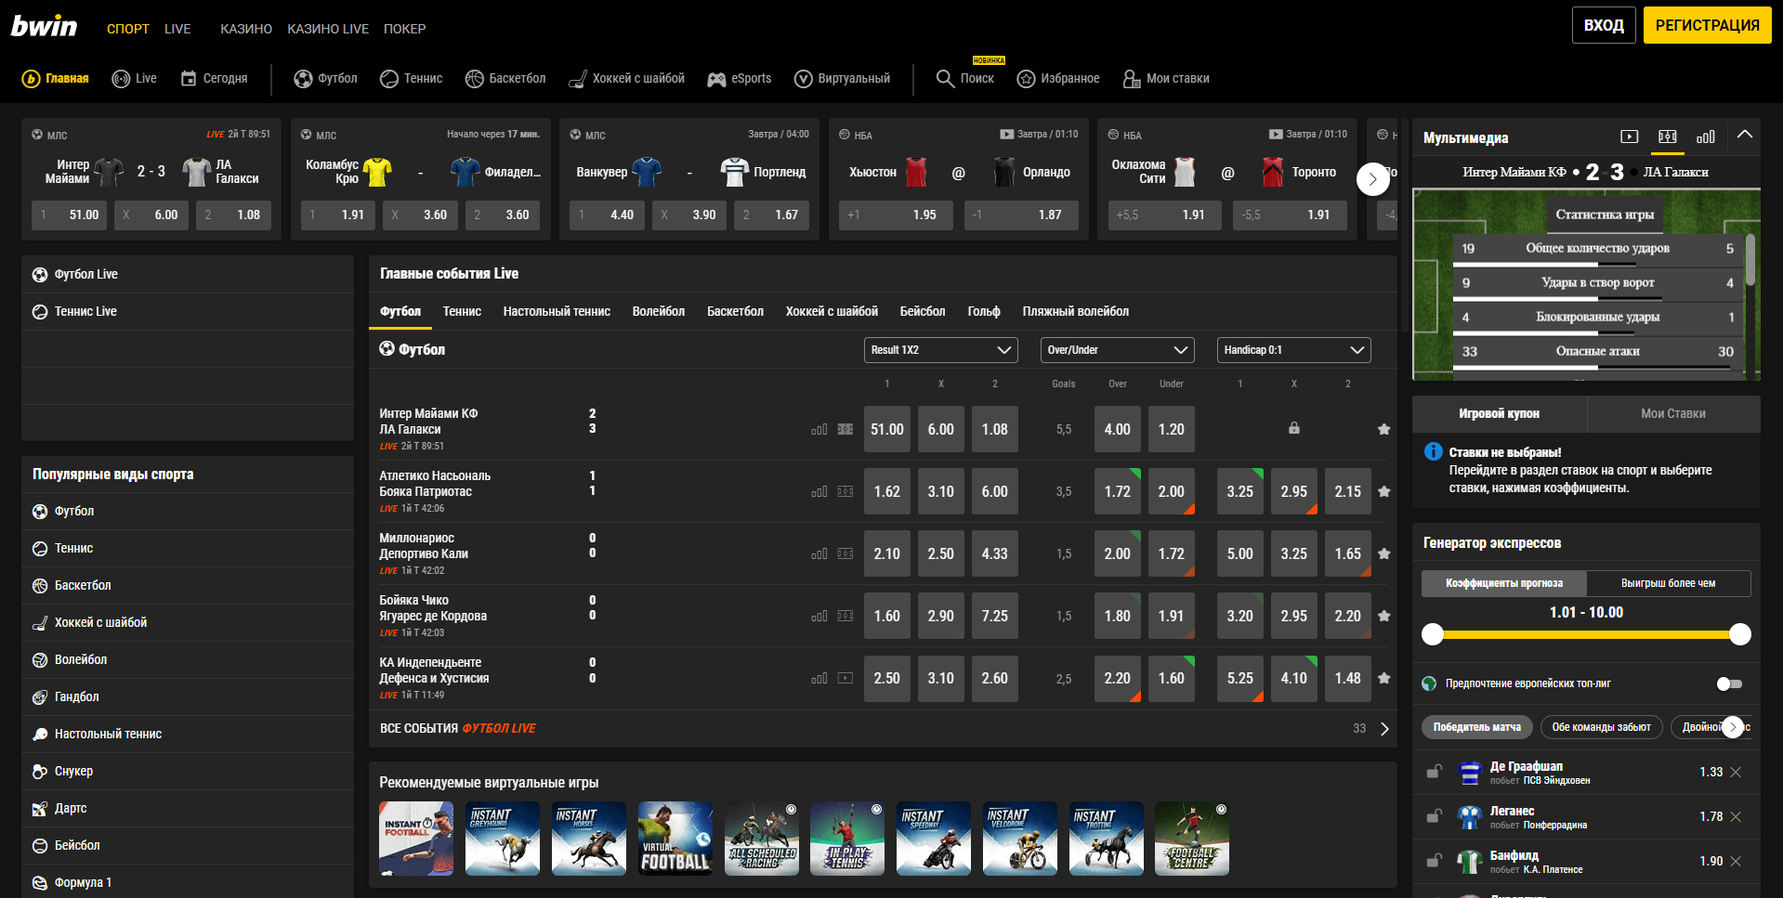
Task: Select Обе команды забьют filter chip
Action: pos(1601,727)
